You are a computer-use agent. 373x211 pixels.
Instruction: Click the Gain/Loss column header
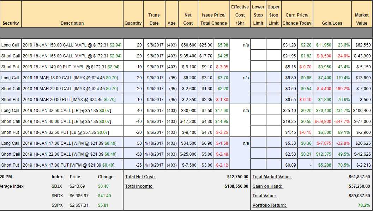pos(332,23)
